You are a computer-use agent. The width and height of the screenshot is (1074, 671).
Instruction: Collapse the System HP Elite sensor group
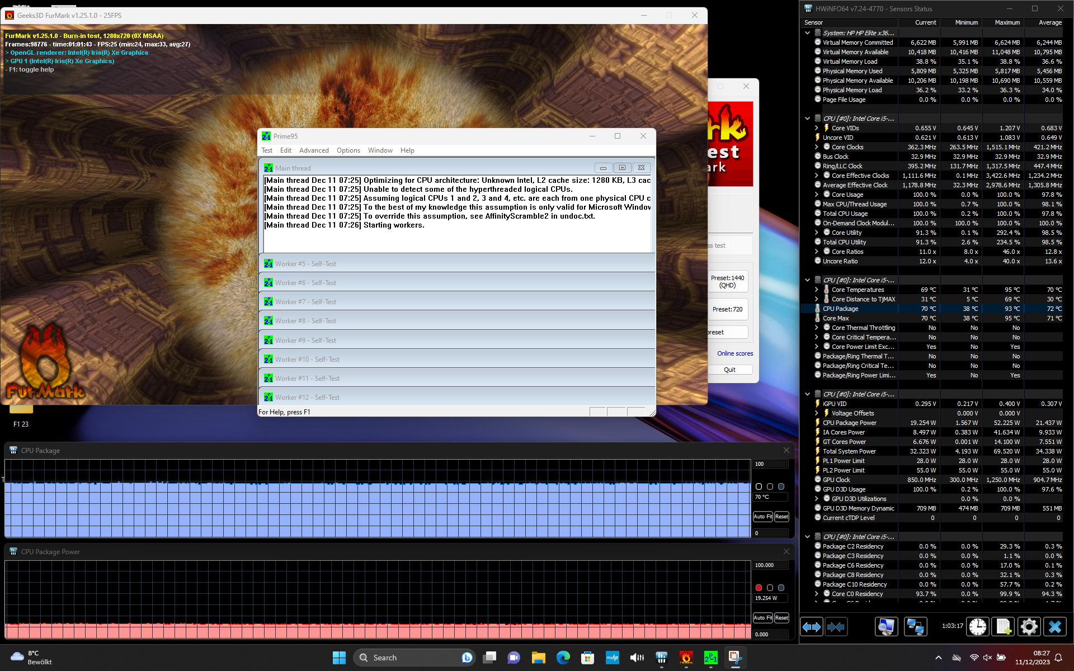click(x=807, y=33)
